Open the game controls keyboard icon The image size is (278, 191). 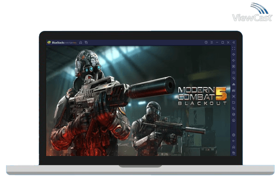234,72
